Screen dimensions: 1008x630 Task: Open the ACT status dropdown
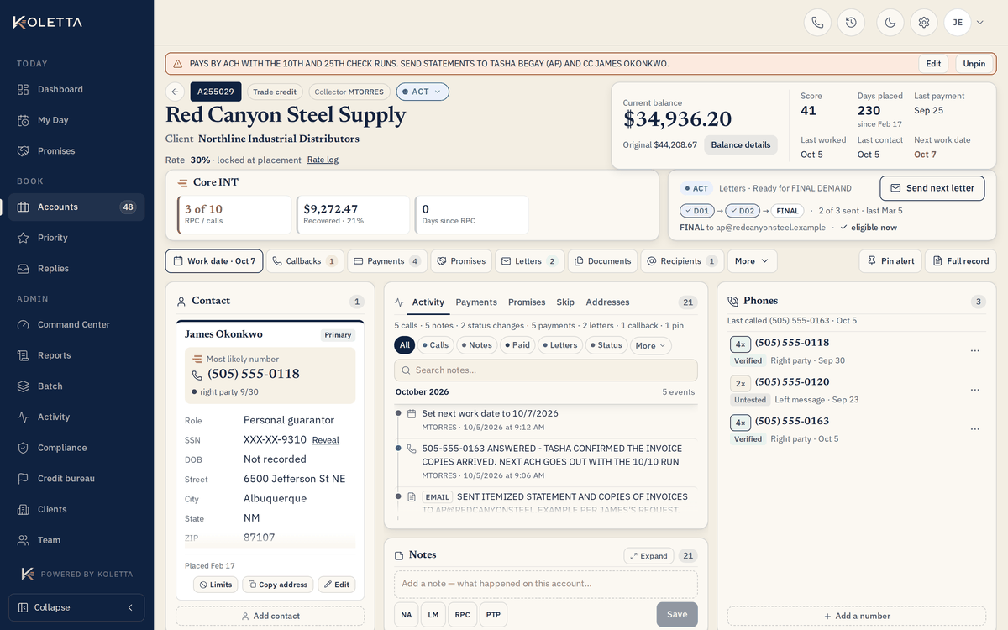423,92
